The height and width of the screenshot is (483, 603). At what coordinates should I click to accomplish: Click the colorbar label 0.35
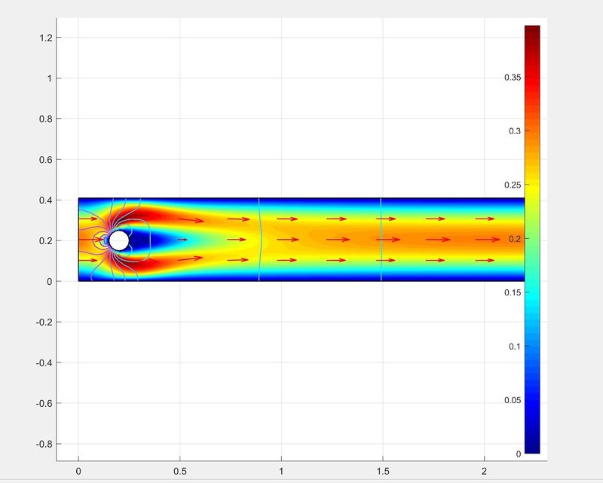513,78
